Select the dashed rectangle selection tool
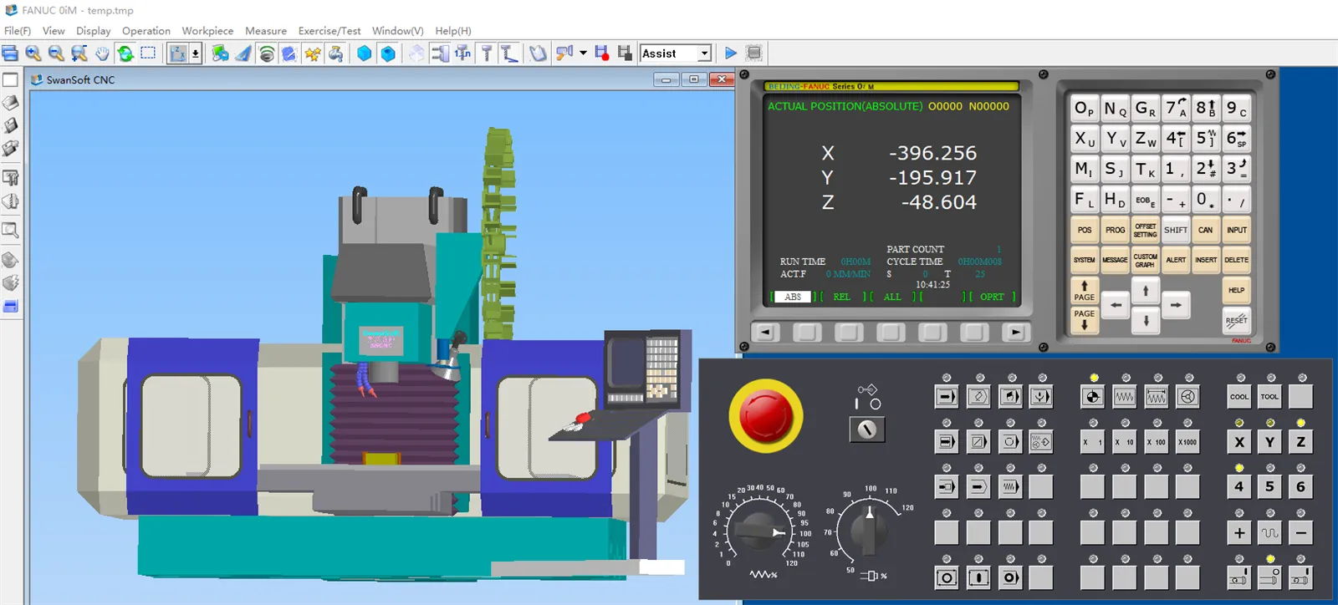The width and height of the screenshot is (1338, 605). coord(148,53)
